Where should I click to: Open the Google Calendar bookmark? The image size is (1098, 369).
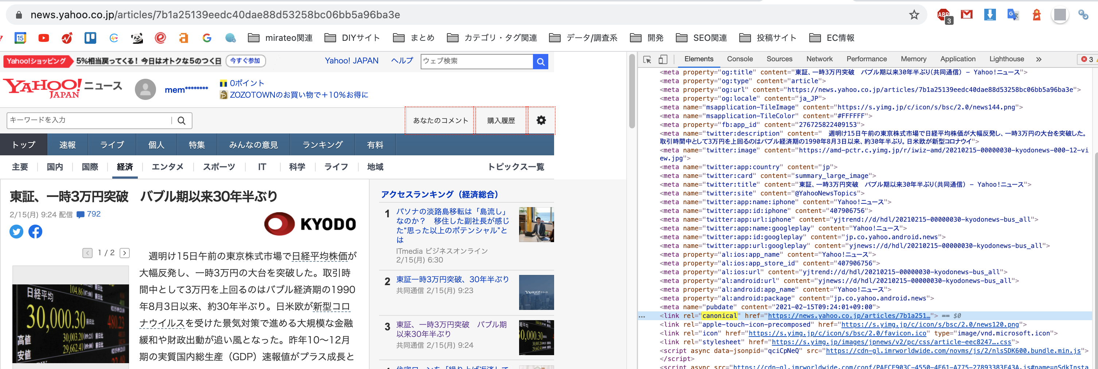click(x=20, y=38)
